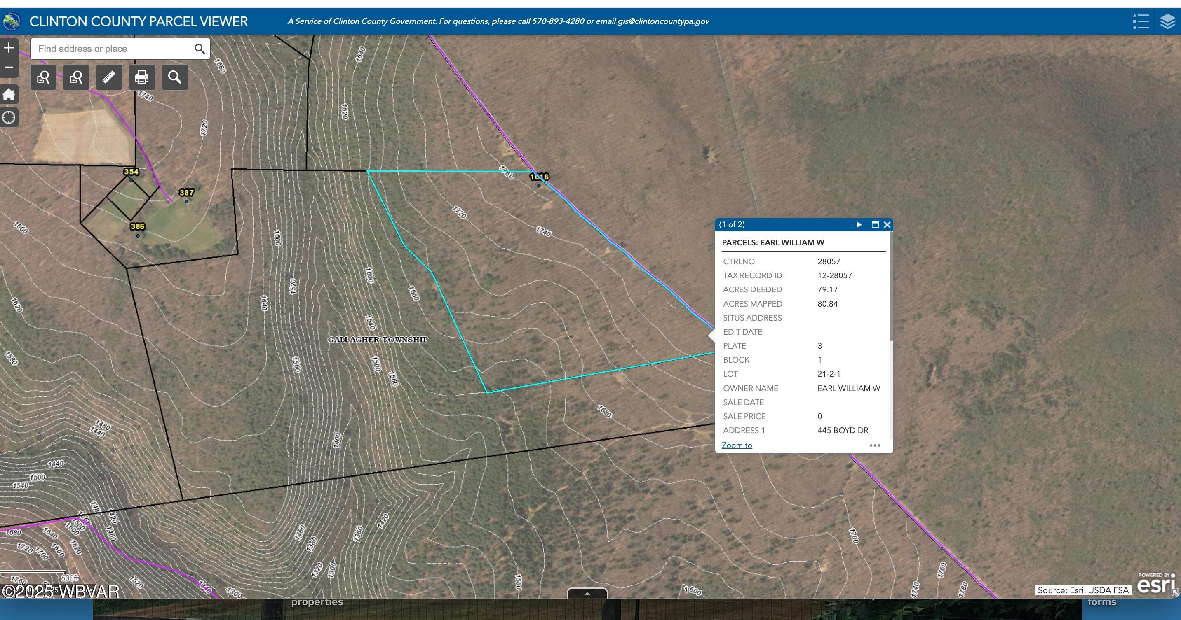Click the address point labeled 387
The width and height of the screenshot is (1181, 620).
click(187, 201)
